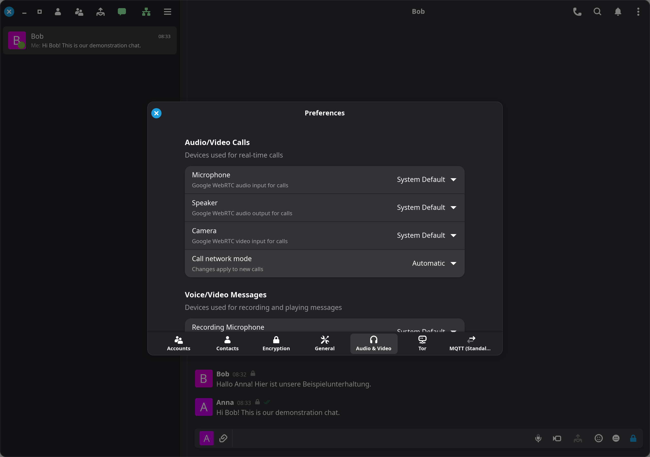Viewport: 650px width, 457px height.
Task: Select the Bob conversation in chat list
Action: (x=90, y=40)
